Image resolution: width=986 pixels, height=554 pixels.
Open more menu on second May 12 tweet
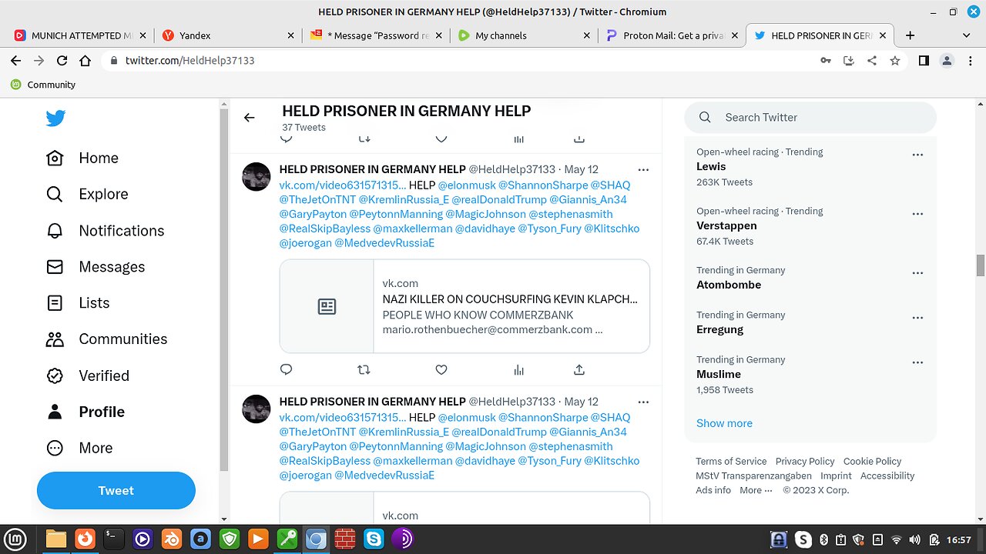point(643,402)
